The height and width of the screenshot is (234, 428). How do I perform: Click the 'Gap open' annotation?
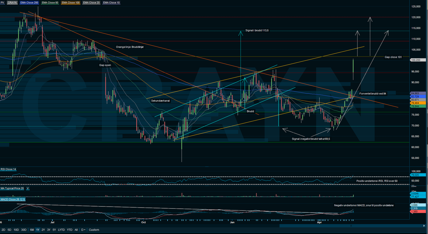pyautogui.click(x=105, y=65)
